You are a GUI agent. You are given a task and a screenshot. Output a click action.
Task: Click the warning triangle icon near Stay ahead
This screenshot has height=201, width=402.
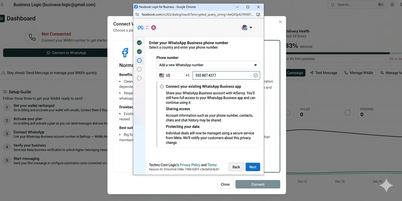3,73
